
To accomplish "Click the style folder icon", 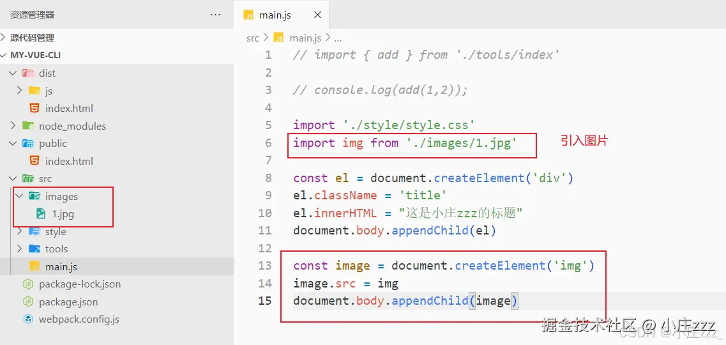I will (34, 231).
